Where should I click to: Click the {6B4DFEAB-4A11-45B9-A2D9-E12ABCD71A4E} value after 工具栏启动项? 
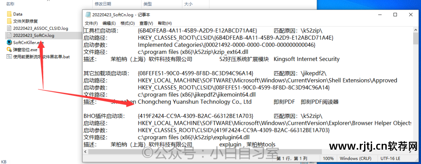(197, 30)
